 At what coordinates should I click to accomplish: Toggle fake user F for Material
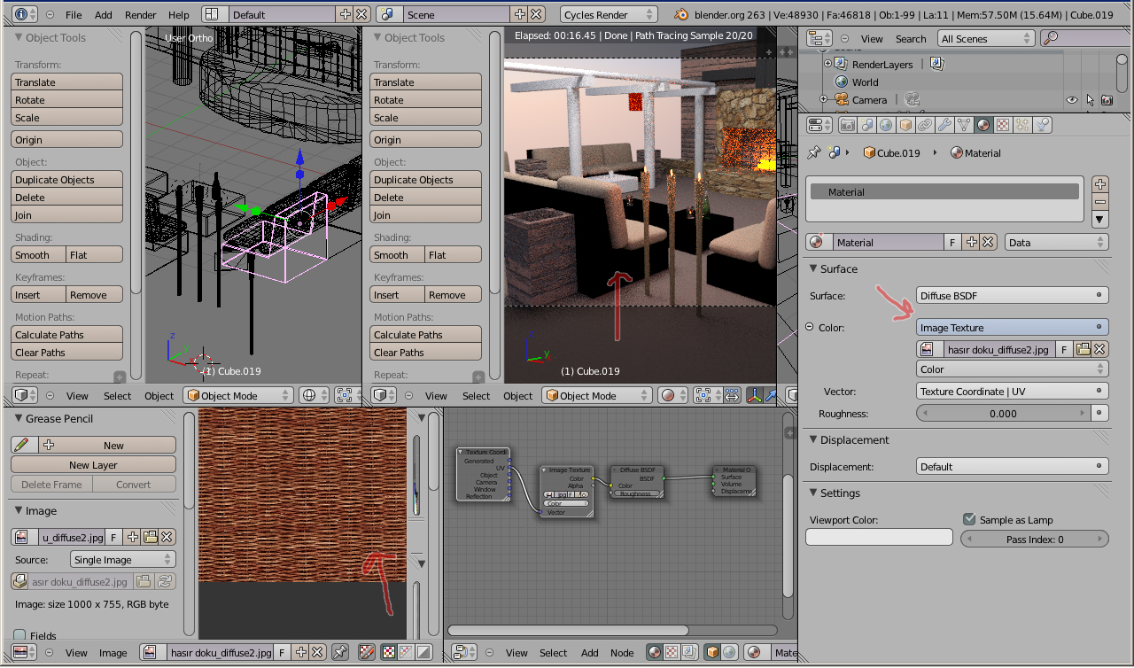tap(952, 242)
